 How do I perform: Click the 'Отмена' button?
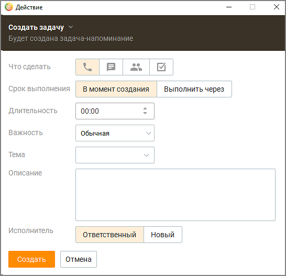pyautogui.click(x=79, y=259)
